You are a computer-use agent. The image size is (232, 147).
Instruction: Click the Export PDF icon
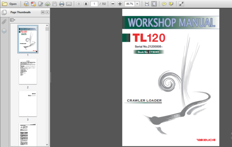[x=33, y=4]
